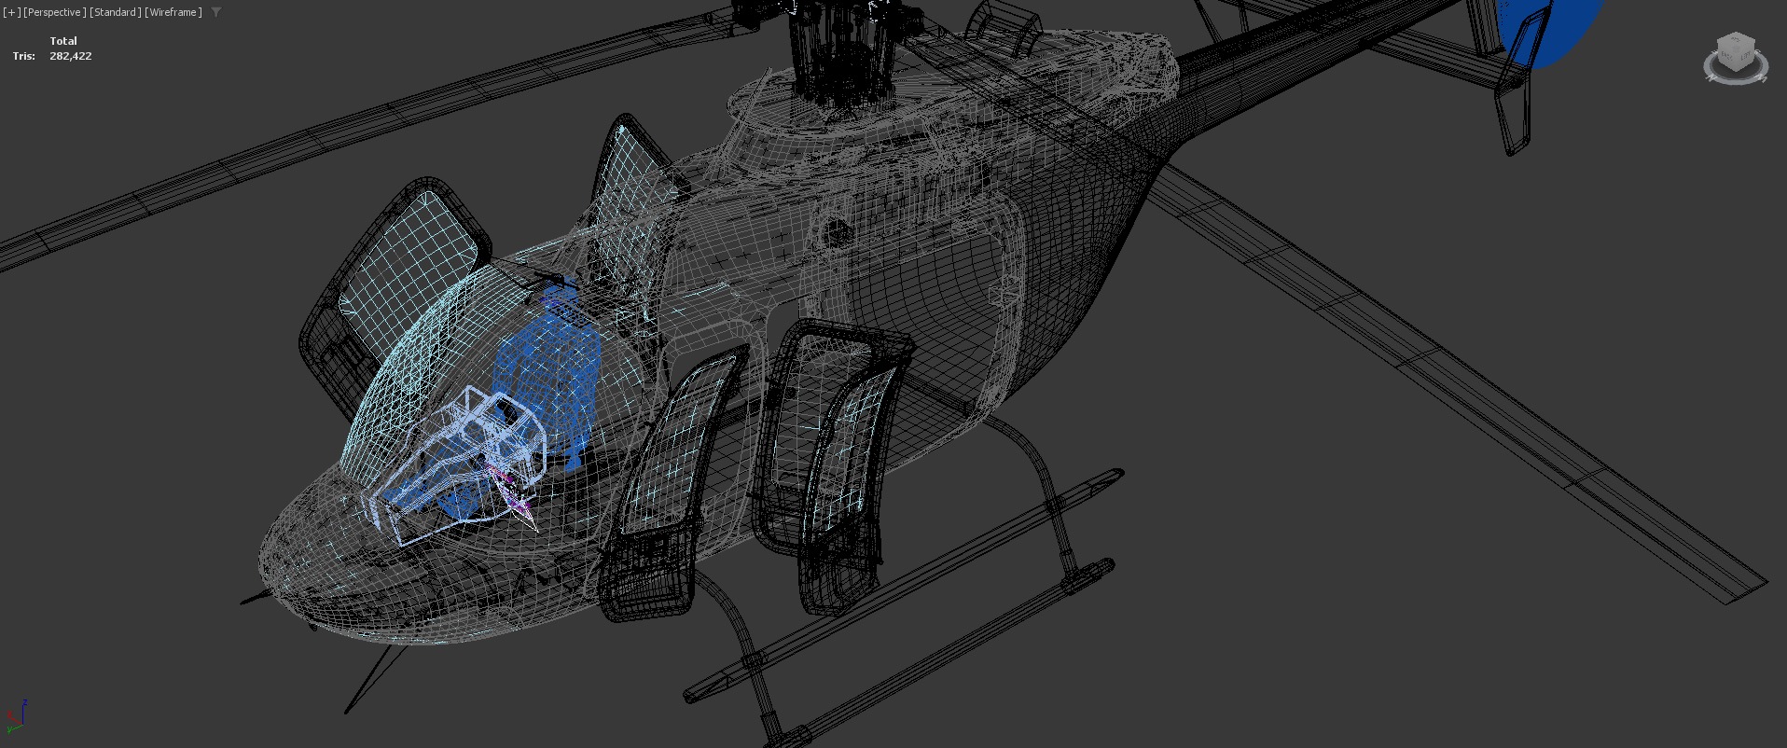Click the ViewCube navigation widget
Viewport: 1787px width, 748px height.
(x=1735, y=59)
